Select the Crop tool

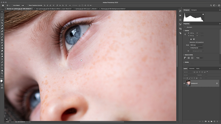(2, 23)
